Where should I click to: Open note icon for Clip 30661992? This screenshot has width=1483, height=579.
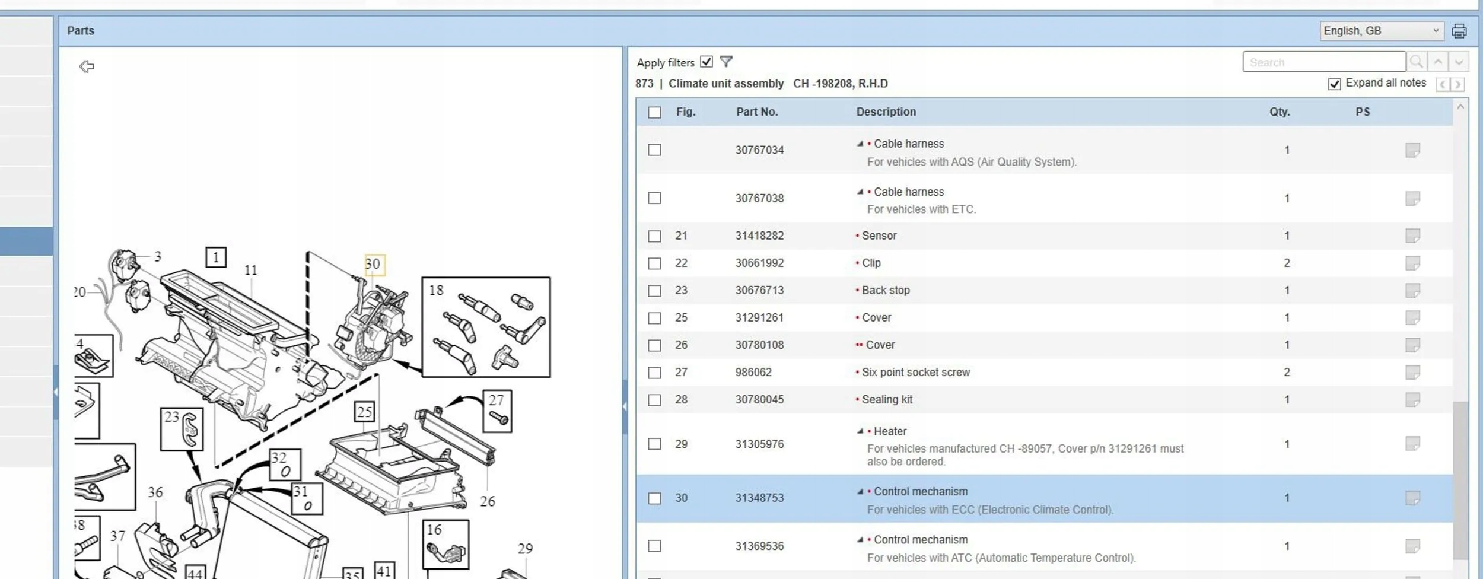click(x=1412, y=263)
